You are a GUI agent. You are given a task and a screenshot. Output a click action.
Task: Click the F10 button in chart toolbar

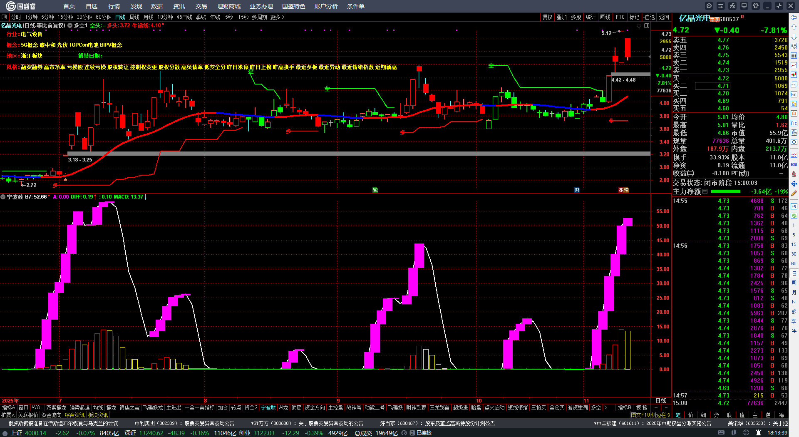620,17
